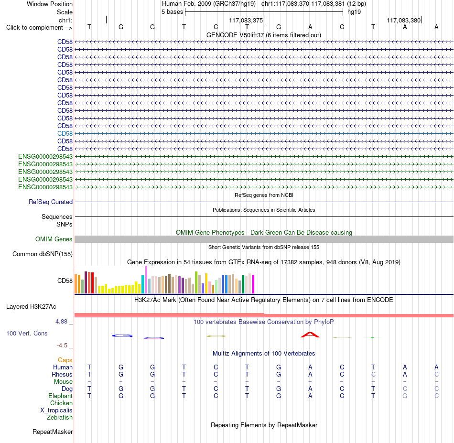Open 'Multiz Alignments of 100 Vertebrates' title
The image size is (454, 443).
pyautogui.click(x=264, y=354)
